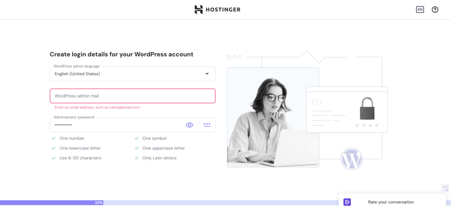Screen dimensions: 451x207
Task: Toggle password visibility with the eye icon
Action: 189,125
